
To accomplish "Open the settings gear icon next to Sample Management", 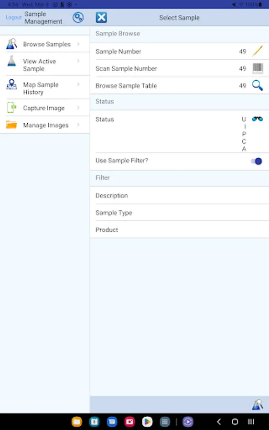I will coord(78,18).
